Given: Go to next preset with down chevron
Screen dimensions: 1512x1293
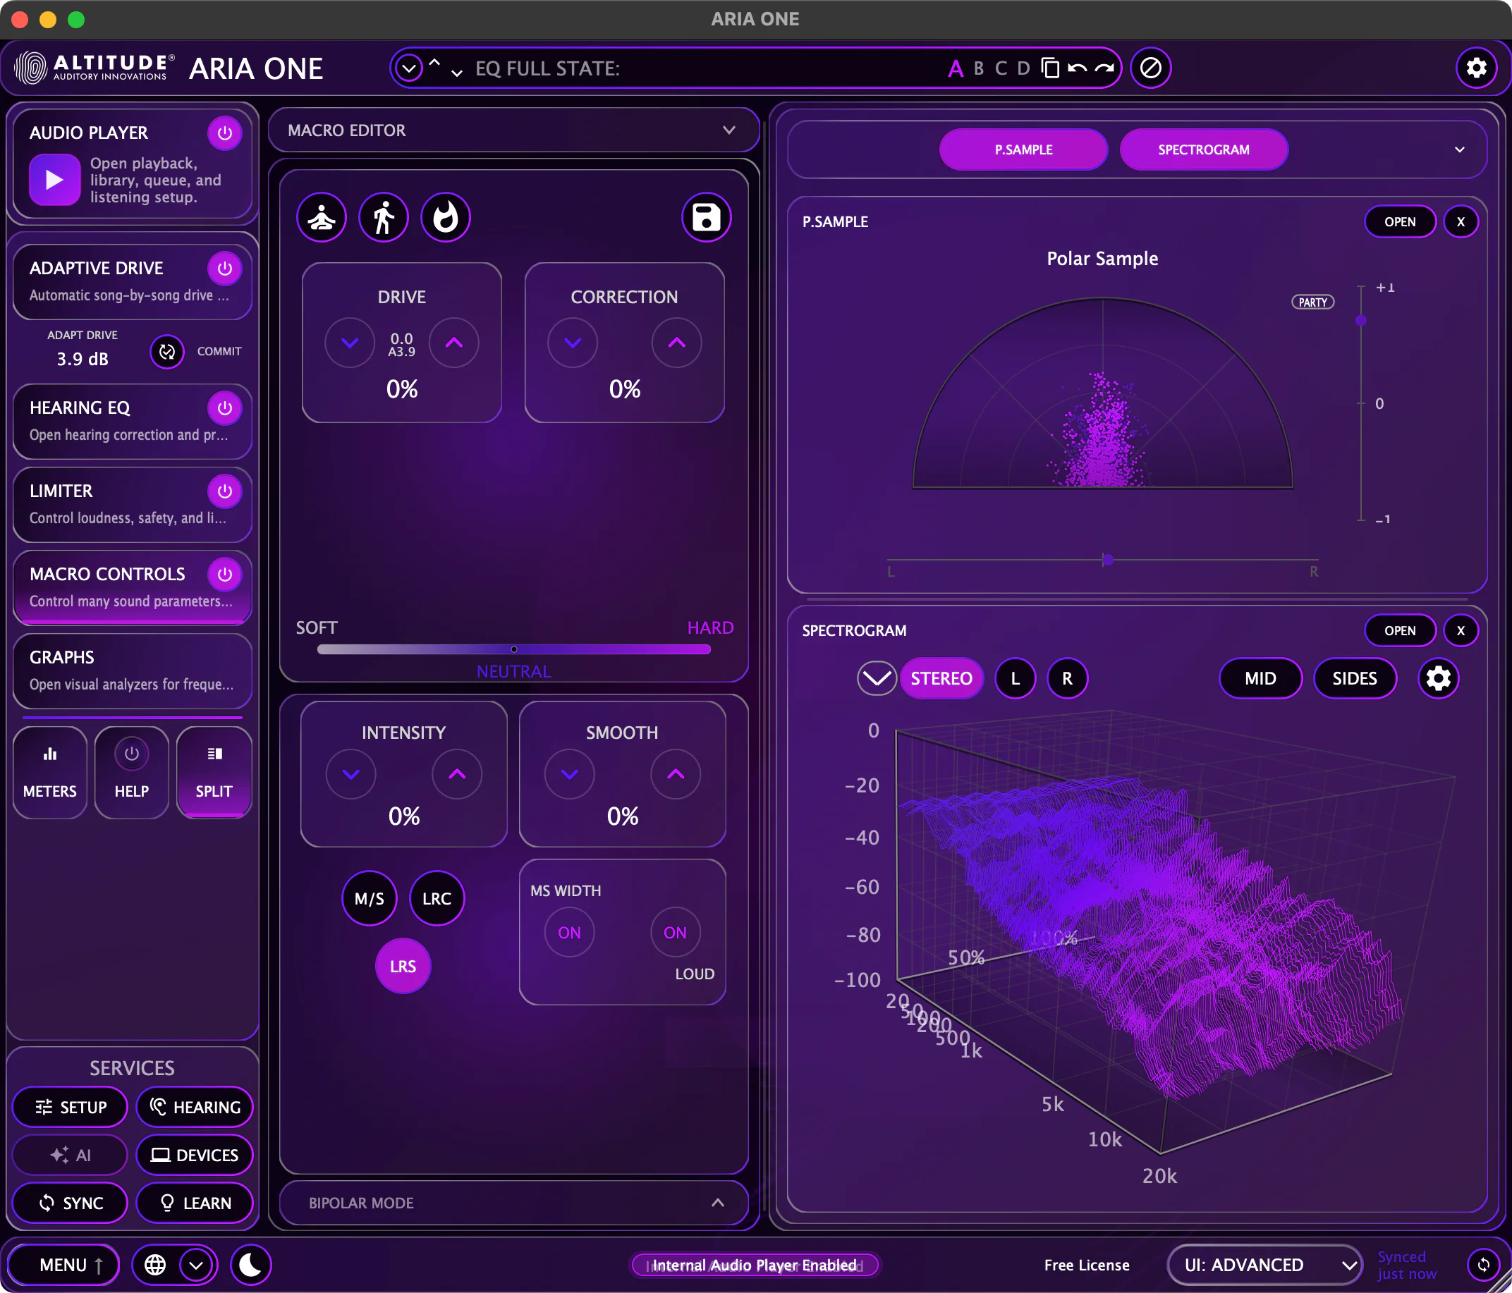Looking at the screenshot, I should (x=457, y=73).
